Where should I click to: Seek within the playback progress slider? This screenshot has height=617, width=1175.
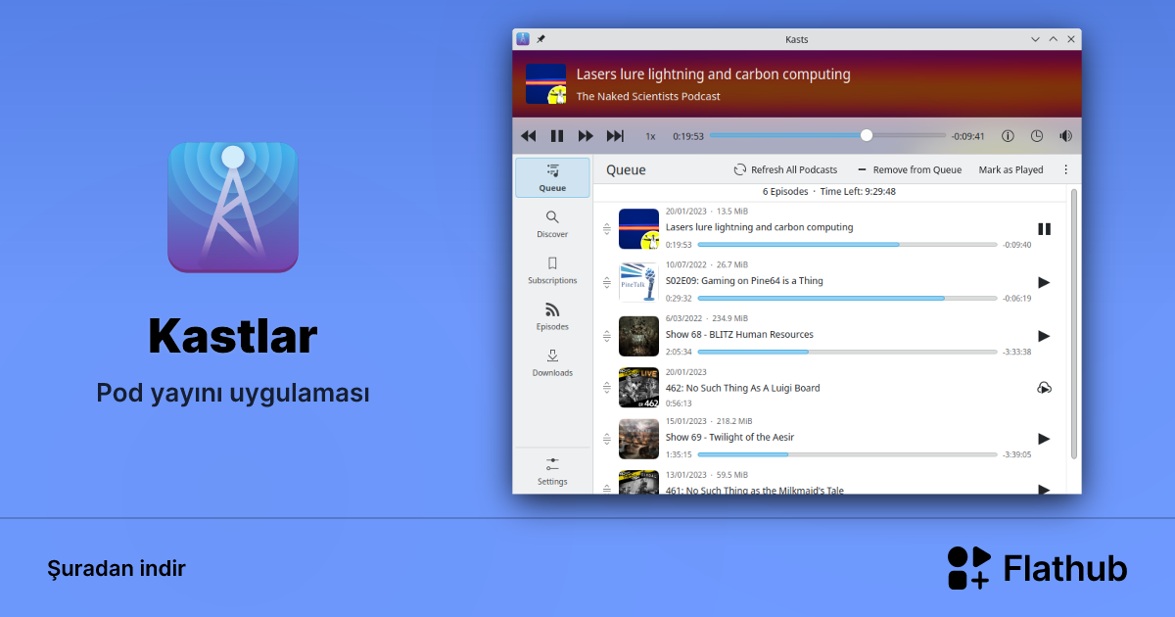[866, 135]
